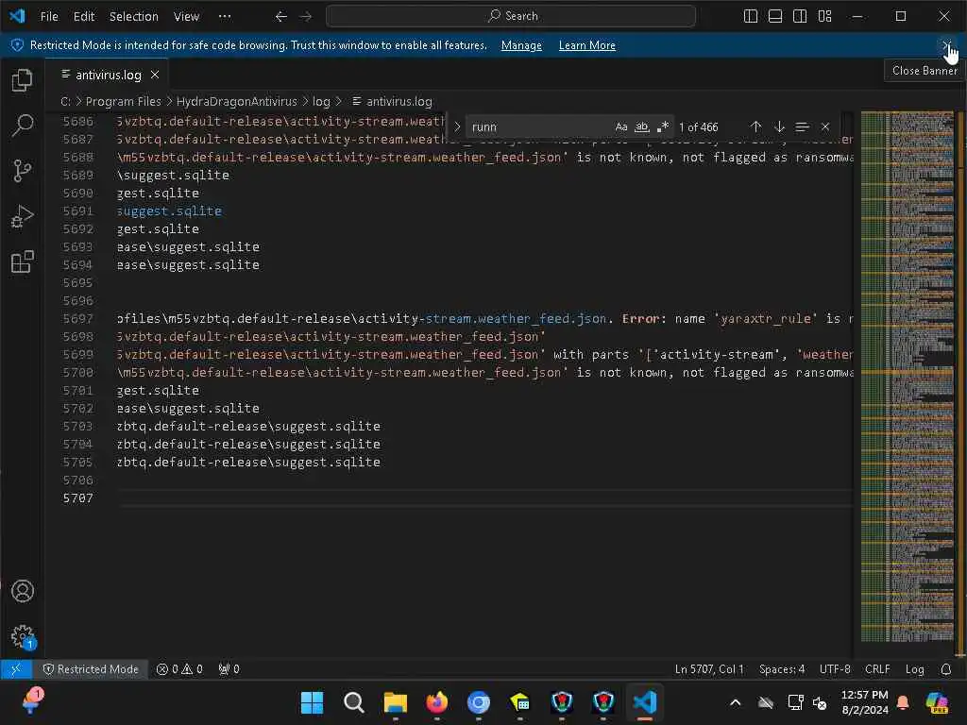Image resolution: width=967 pixels, height=725 pixels.
Task: Click 'CRLF' end of line selector
Action: (x=877, y=669)
